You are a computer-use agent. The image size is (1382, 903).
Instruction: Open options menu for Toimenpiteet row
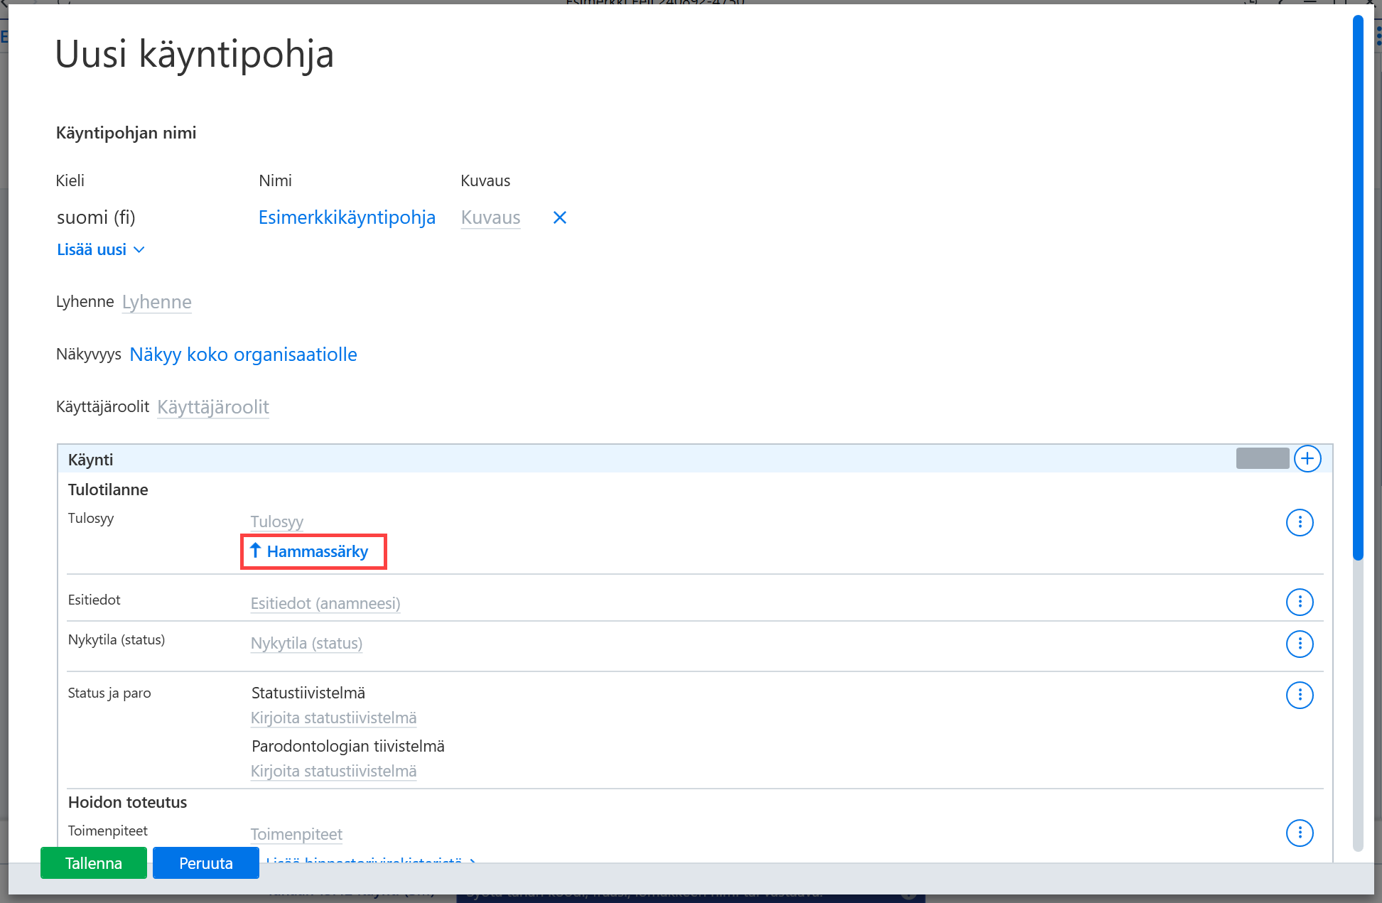point(1300,833)
